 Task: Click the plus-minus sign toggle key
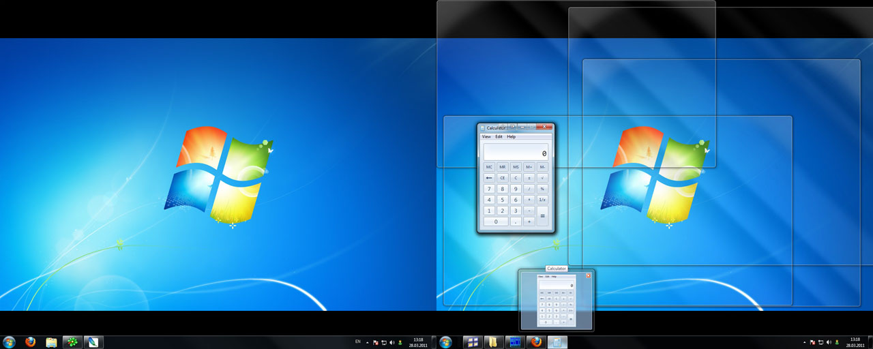coord(529,178)
